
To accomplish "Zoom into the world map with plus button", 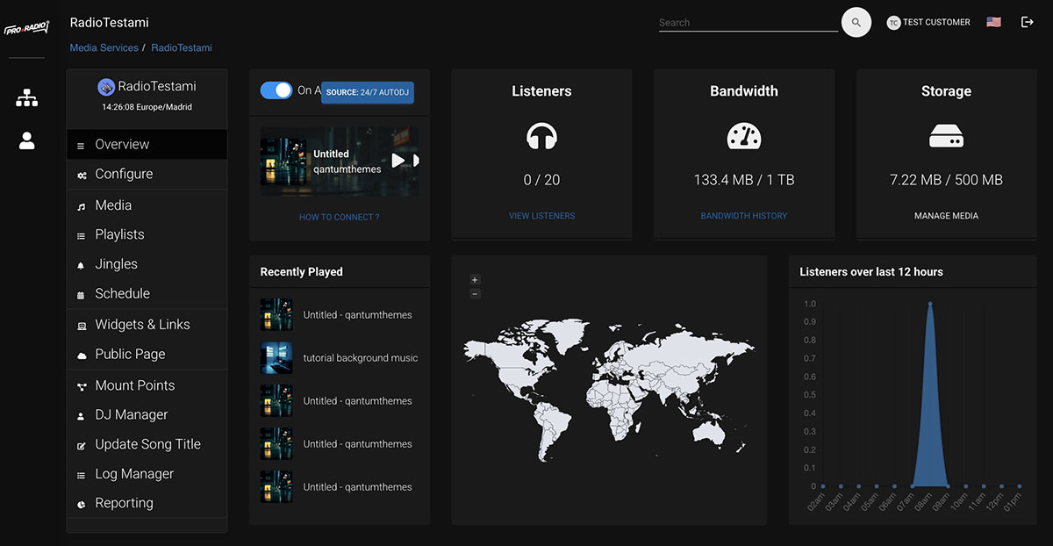I will pyautogui.click(x=474, y=278).
